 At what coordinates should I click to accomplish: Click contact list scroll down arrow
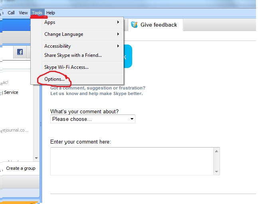(36, 158)
